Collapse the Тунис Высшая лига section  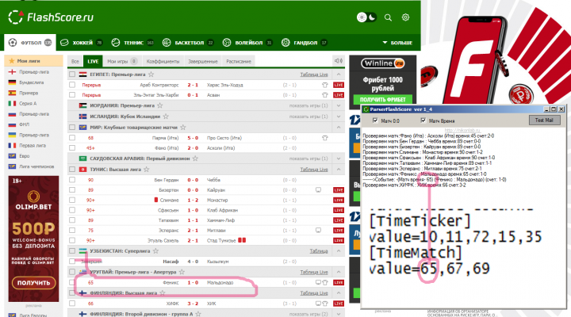339,170
